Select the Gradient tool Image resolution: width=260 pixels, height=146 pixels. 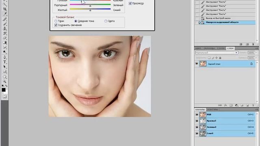(x=4, y=43)
